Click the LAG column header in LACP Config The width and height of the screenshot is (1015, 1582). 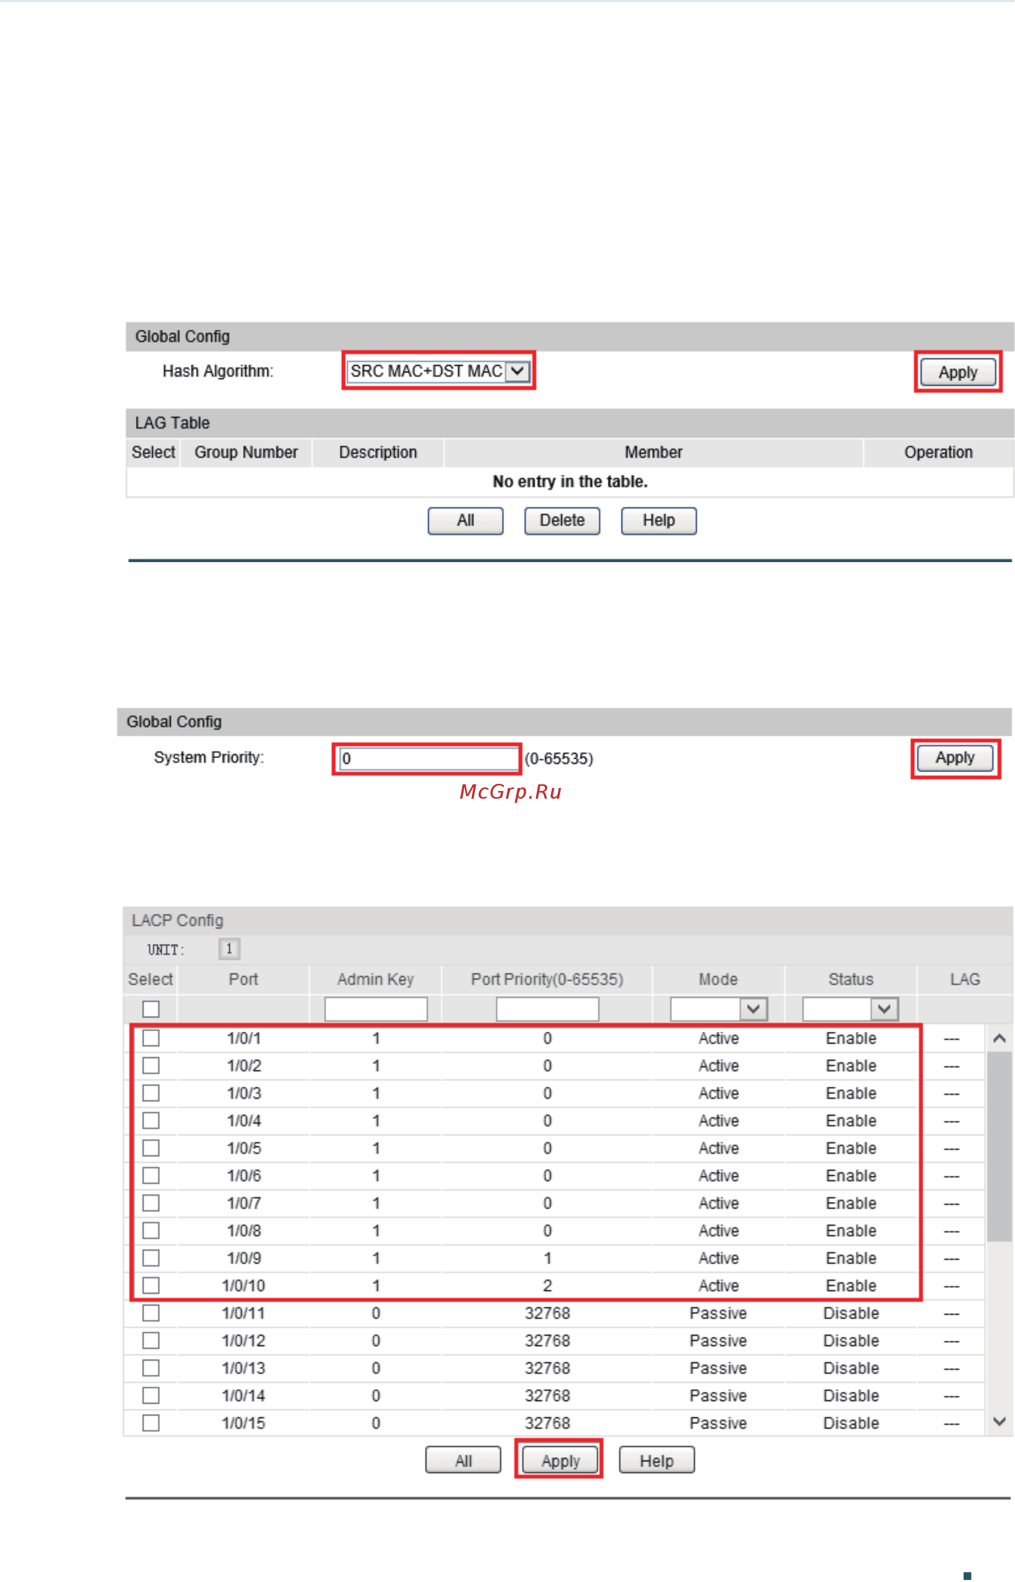point(965,980)
